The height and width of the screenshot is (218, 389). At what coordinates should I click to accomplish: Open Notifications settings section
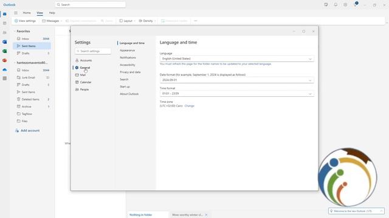coord(128,58)
